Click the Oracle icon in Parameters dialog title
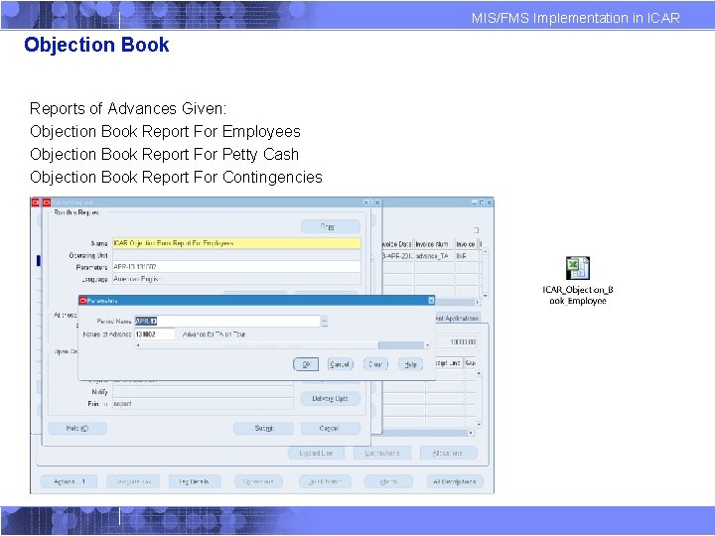Viewport: 715px width, 536px height. (x=83, y=301)
